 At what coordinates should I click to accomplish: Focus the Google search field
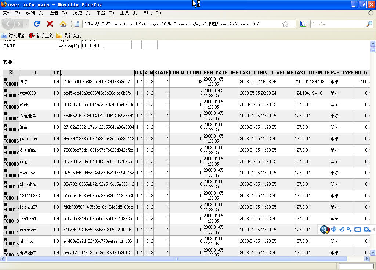[x=338, y=24]
